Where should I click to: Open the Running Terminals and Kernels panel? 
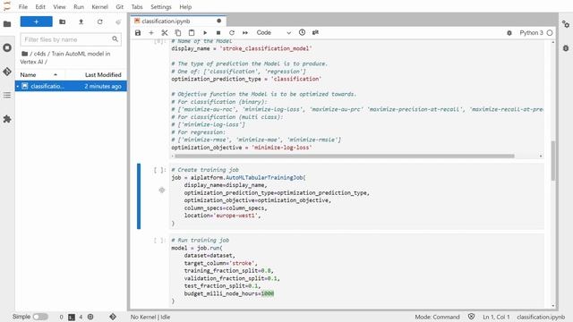point(7,47)
